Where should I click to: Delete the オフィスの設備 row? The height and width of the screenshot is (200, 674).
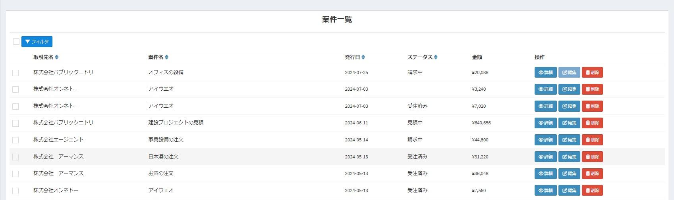coord(592,72)
